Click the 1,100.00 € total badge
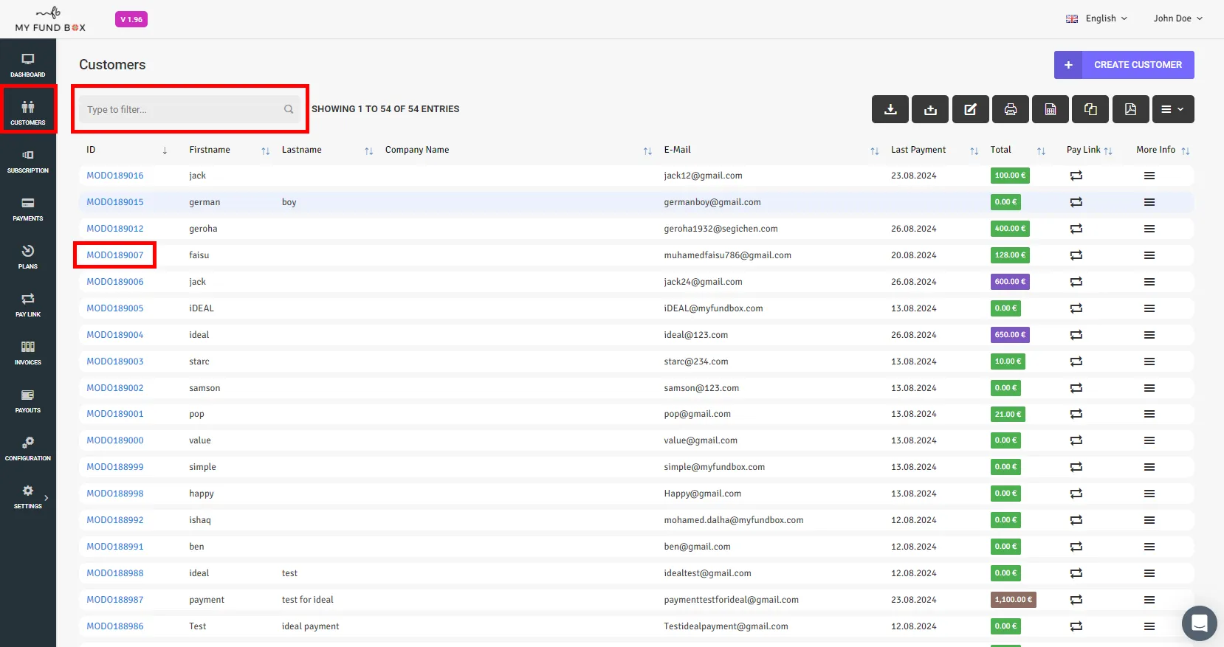The image size is (1224, 647). point(1014,600)
